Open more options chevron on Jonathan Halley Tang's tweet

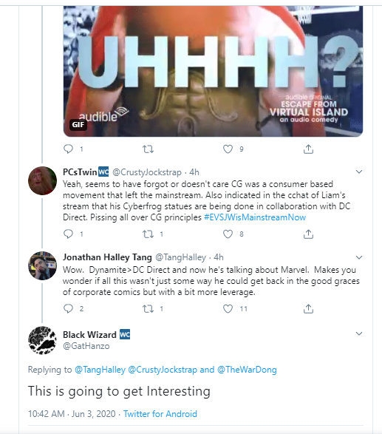click(359, 257)
